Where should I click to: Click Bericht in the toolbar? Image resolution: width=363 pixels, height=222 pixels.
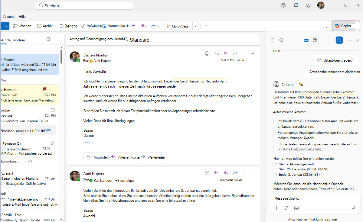pyautogui.click(x=68, y=26)
